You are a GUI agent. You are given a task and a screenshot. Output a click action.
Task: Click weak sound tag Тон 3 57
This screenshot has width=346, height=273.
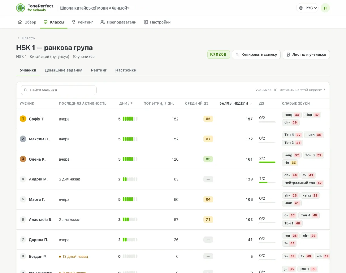[313, 155]
